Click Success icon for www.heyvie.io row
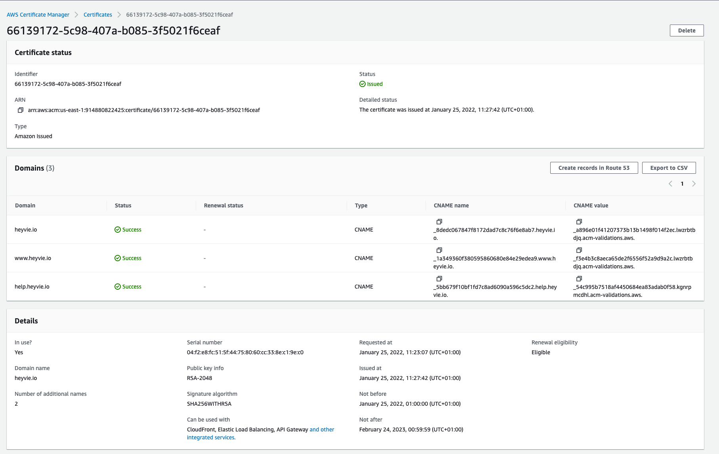Screen dimensions: 719x454 pos(118,258)
